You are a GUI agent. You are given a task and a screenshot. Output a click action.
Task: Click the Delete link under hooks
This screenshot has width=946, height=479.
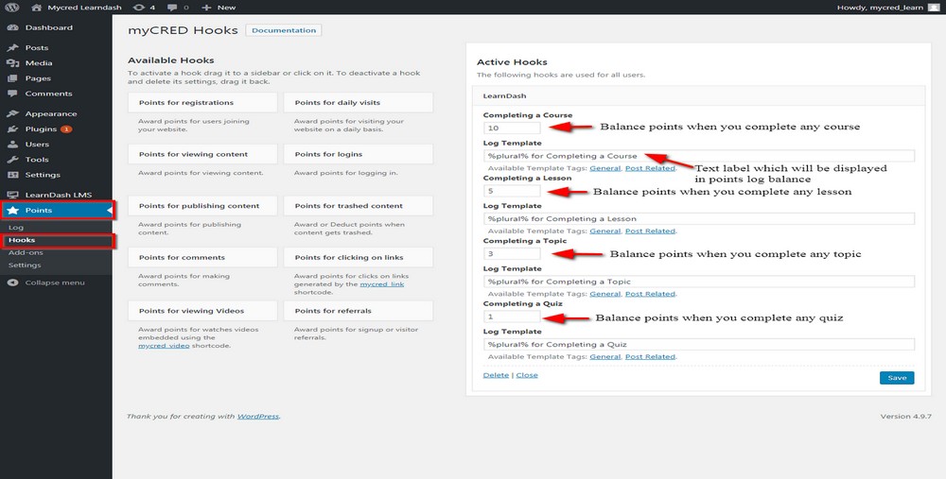pos(496,375)
